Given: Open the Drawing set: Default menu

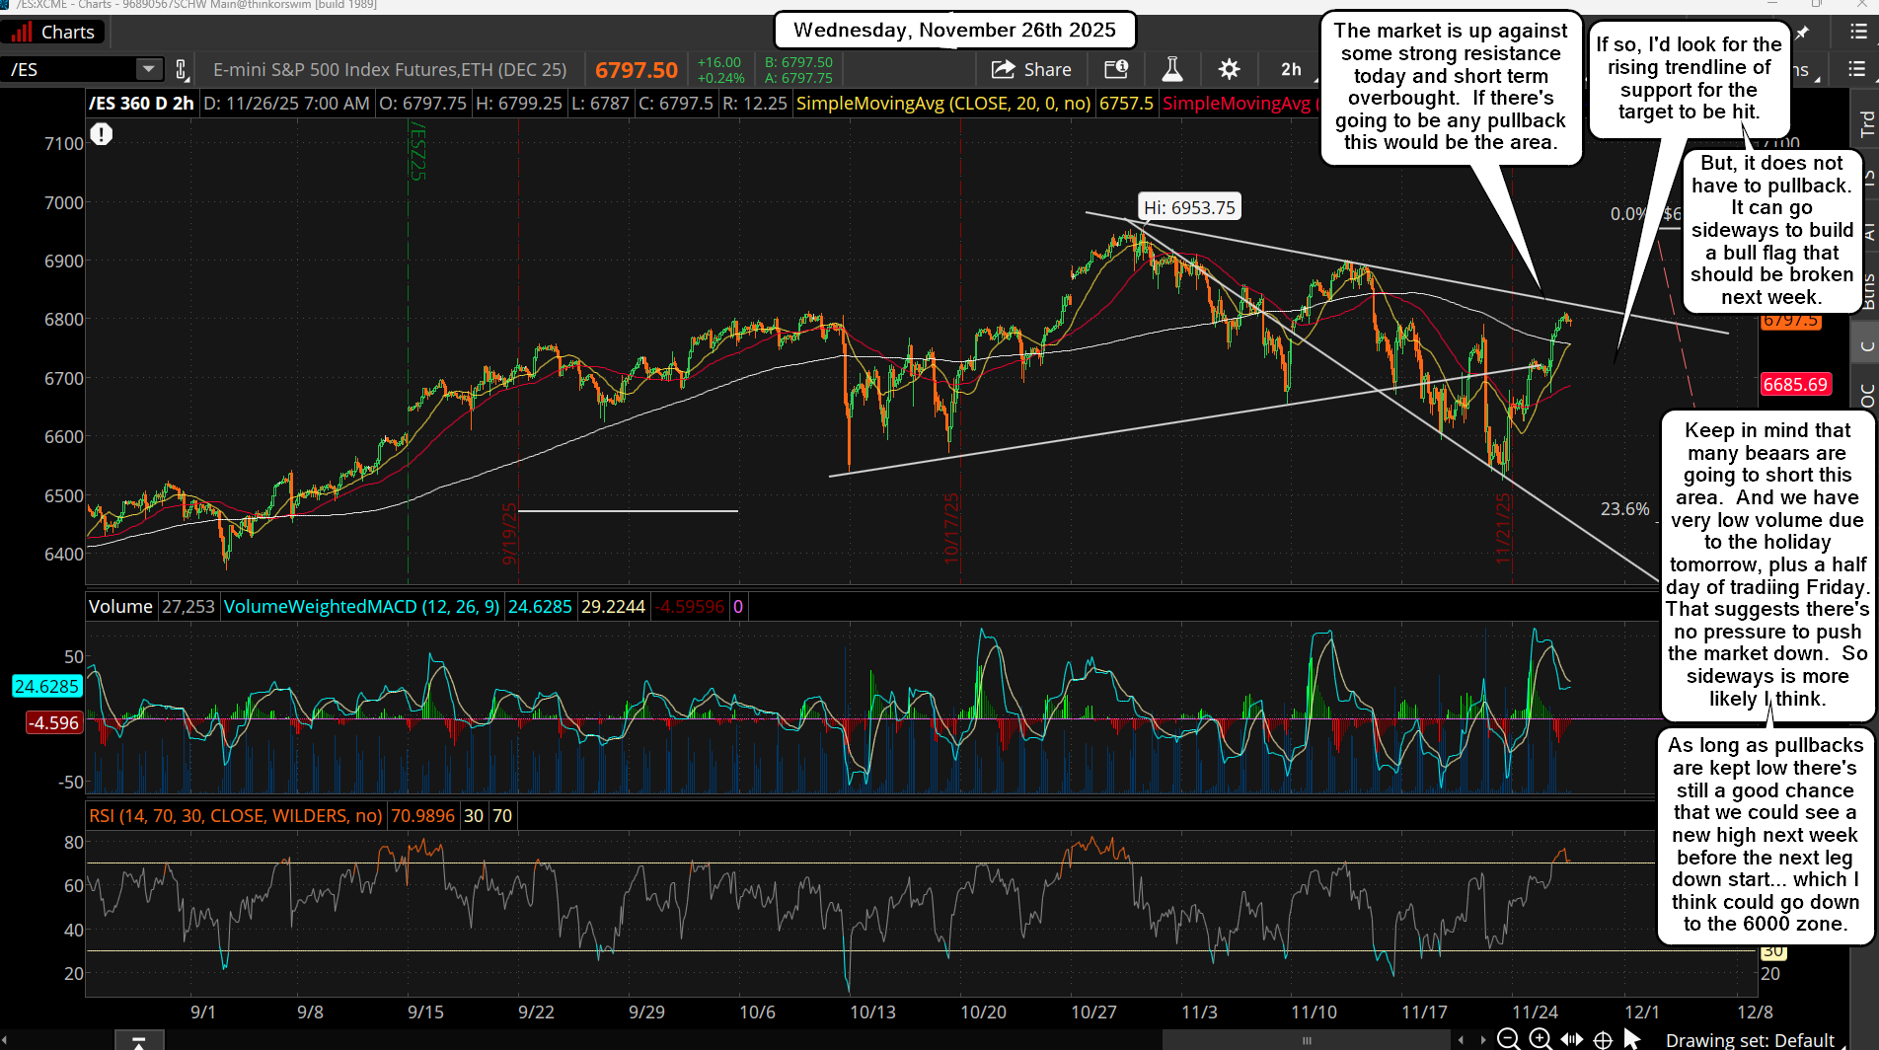Looking at the screenshot, I should coord(1749,1039).
